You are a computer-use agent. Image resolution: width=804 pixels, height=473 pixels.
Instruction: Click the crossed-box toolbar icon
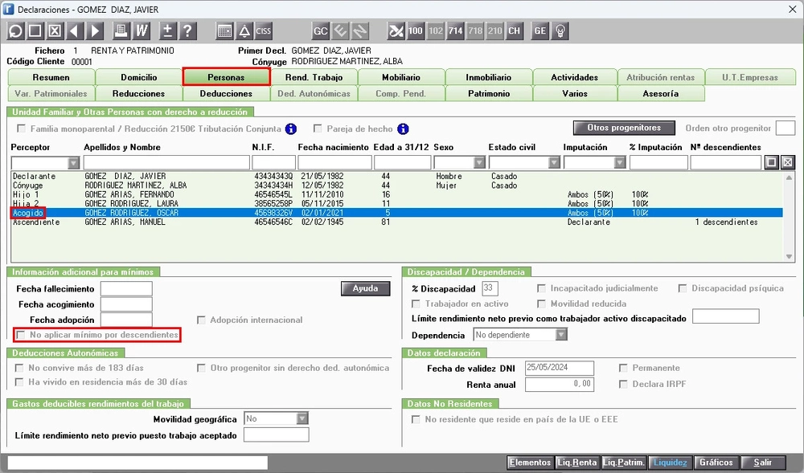tap(55, 31)
